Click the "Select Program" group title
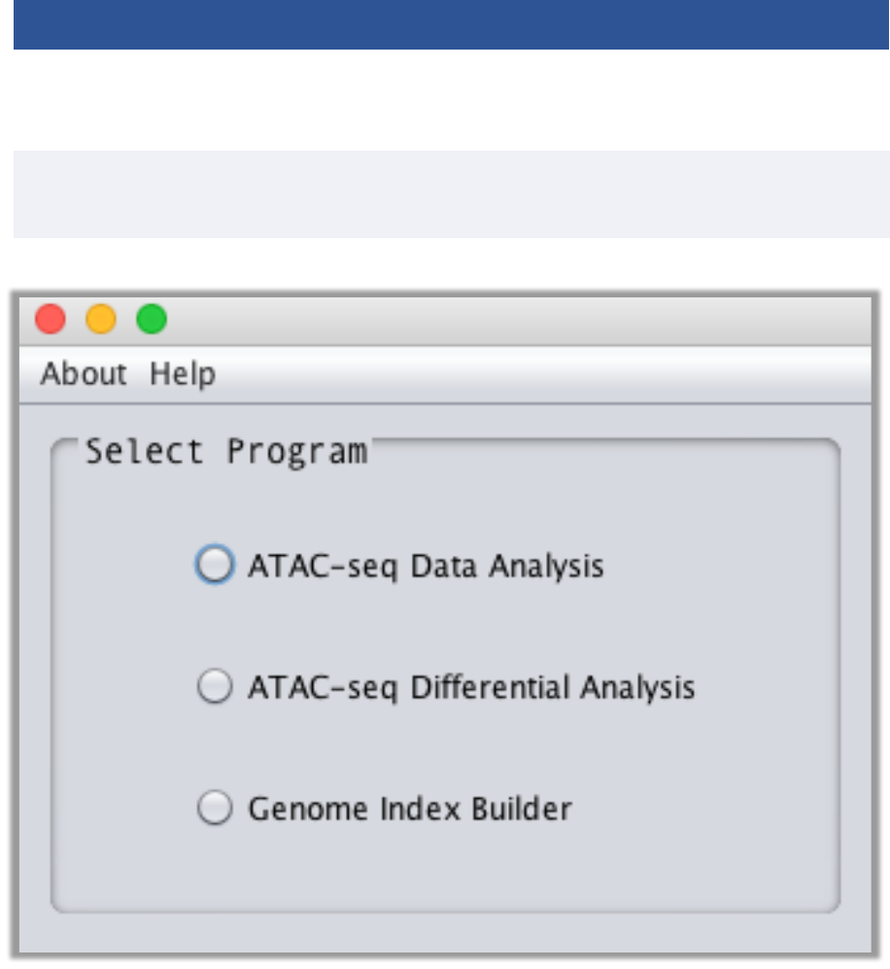Image resolution: width=890 pixels, height=969 pixels. (226, 452)
